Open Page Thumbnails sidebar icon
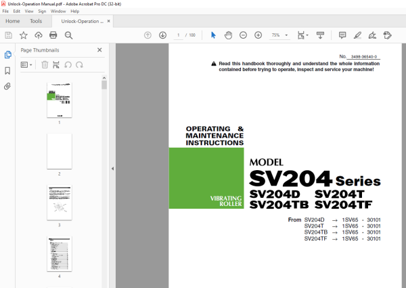 7,55
